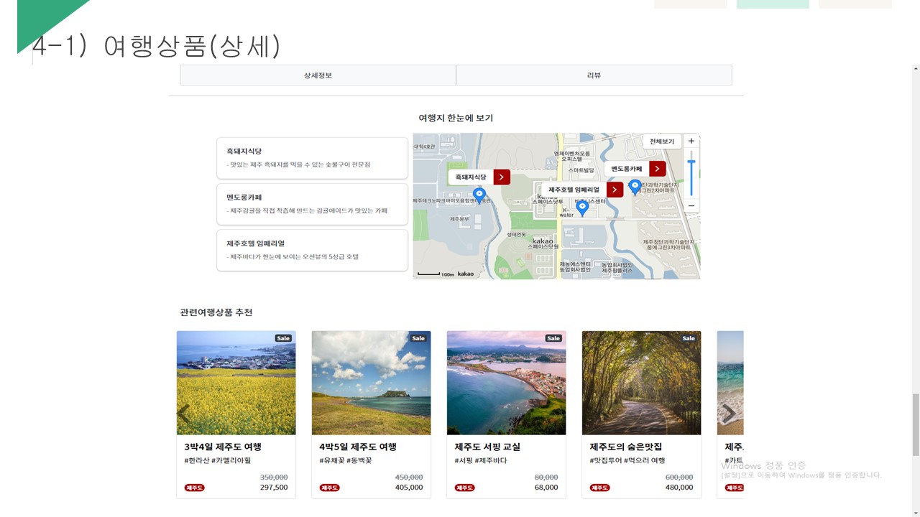Select the 제주호텔 임페리얼 place card
Viewport: 920px width, 517px height.
312,250
